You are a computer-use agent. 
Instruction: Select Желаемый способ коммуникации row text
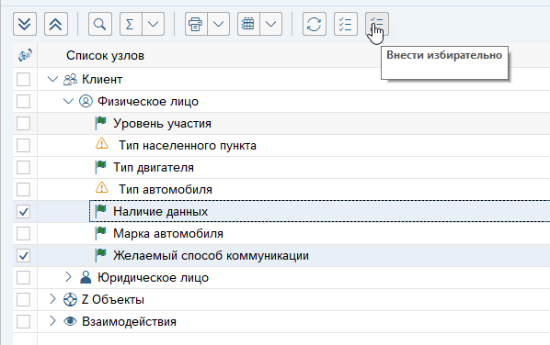211,256
